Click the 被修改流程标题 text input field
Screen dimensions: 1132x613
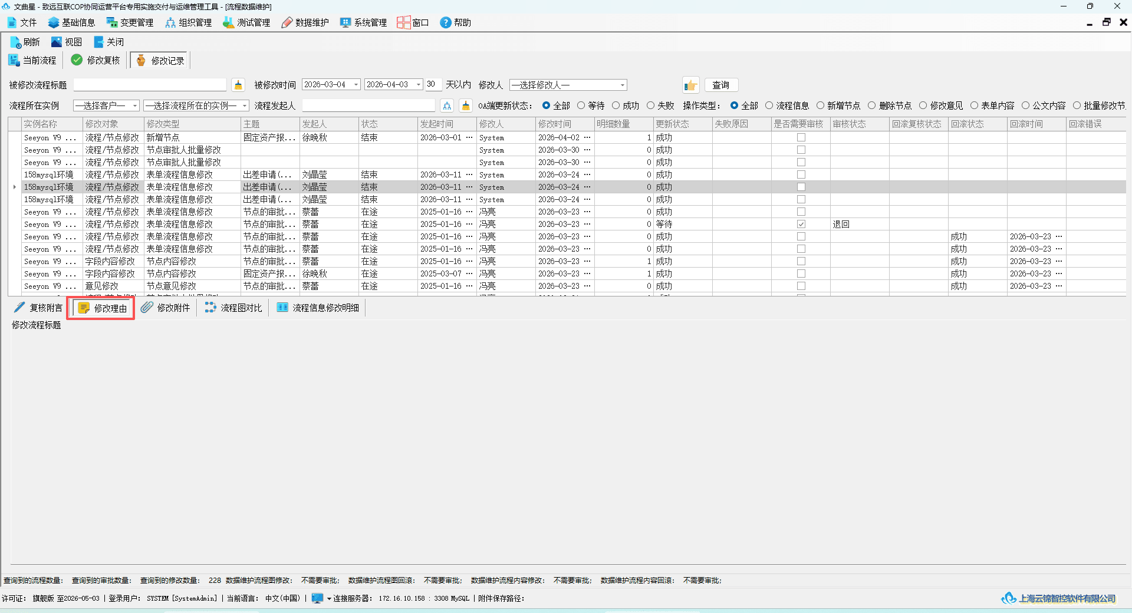[x=150, y=85]
